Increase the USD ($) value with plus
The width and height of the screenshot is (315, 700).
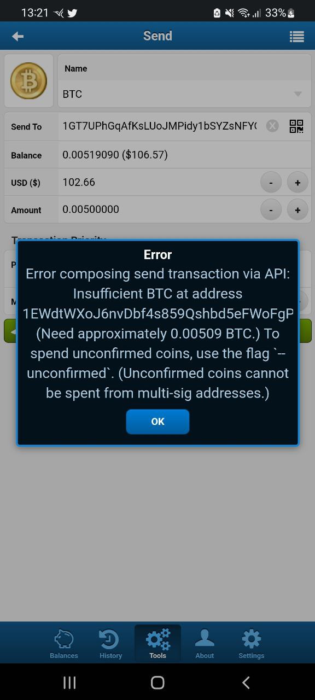297,182
